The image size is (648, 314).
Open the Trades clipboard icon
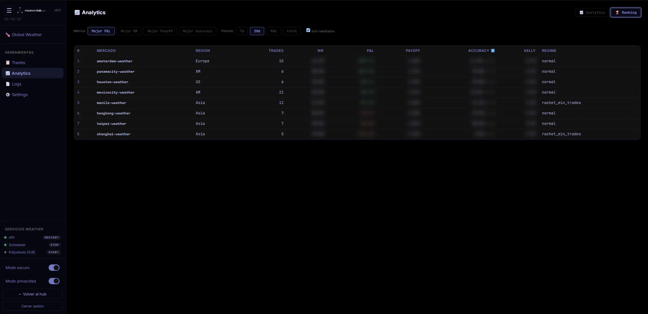pos(8,63)
